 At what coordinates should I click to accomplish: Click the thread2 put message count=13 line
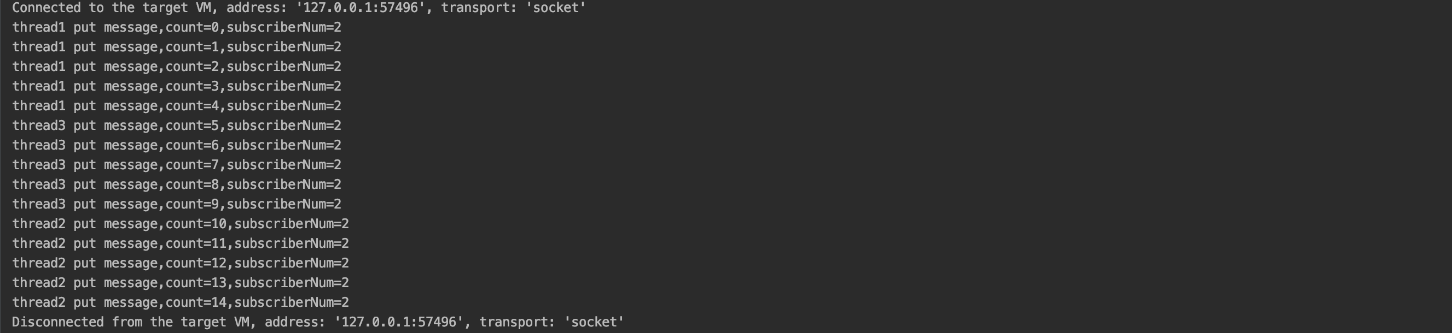pyautogui.click(x=181, y=283)
